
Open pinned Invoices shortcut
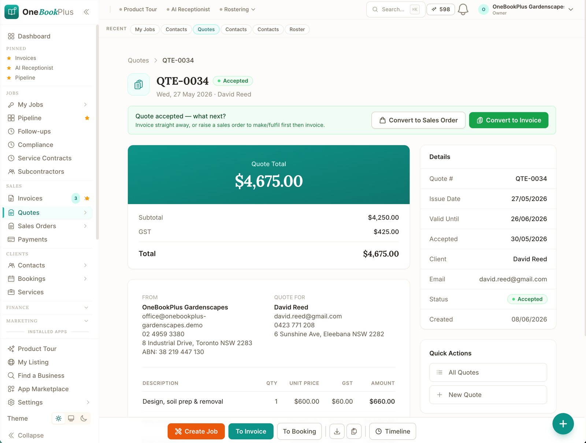pyautogui.click(x=25, y=58)
